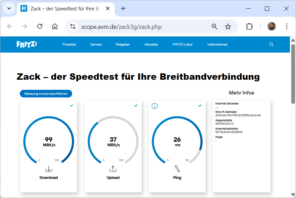This screenshot has height=198, width=296.
Task: Click the Download speed gauge showing 99 MBit/s
Action: (x=49, y=140)
